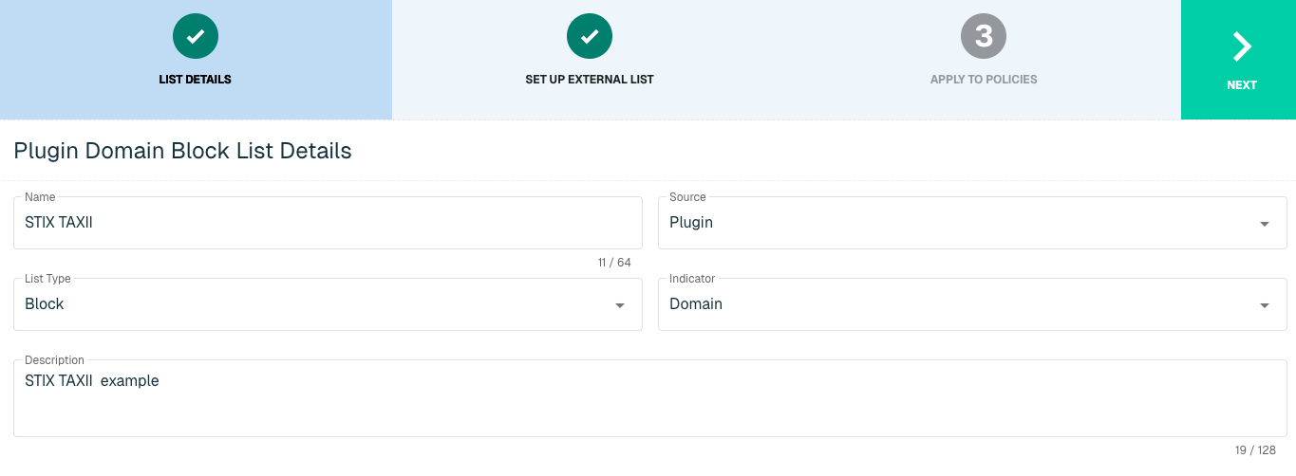
Task: Expand the Indicator dropdown arrow
Action: pyautogui.click(x=1264, y=305)
